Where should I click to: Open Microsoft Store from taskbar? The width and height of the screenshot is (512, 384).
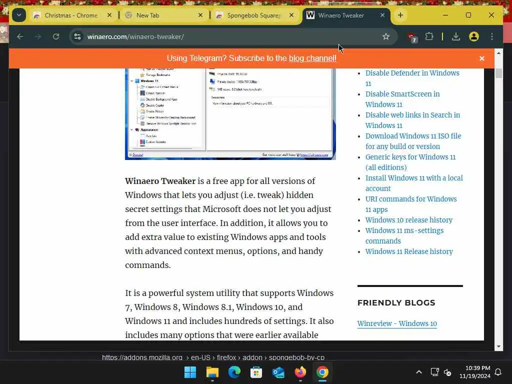click(256, 372)
